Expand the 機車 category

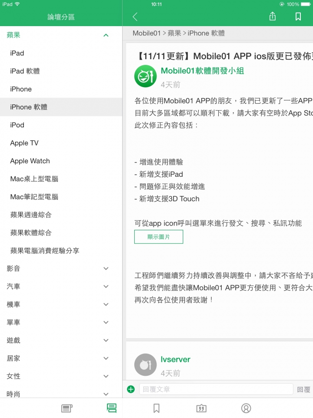61,304
